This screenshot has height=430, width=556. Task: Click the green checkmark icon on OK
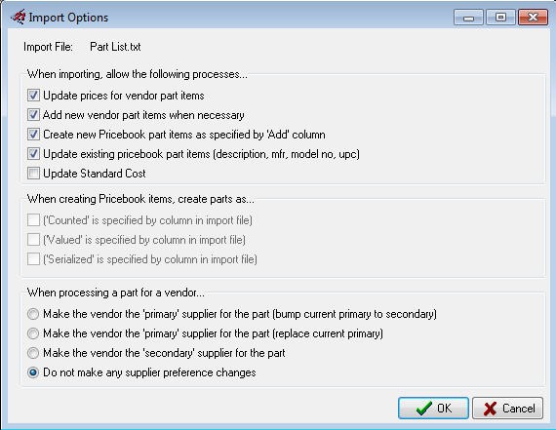(423, 409)
